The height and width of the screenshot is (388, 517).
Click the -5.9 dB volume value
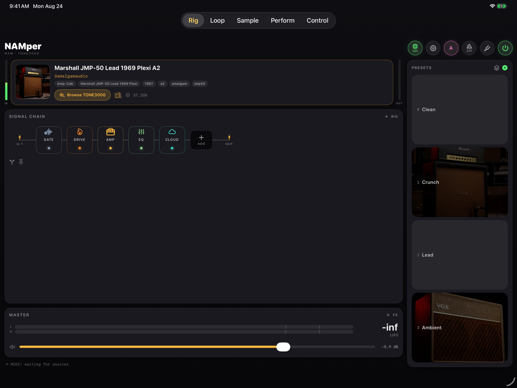390,347
